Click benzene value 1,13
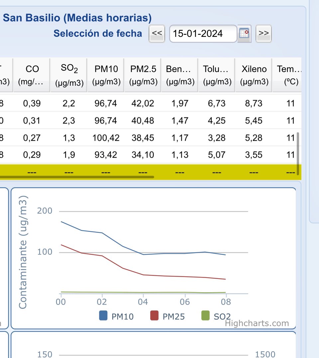The image size is (319, 358). 180,155
